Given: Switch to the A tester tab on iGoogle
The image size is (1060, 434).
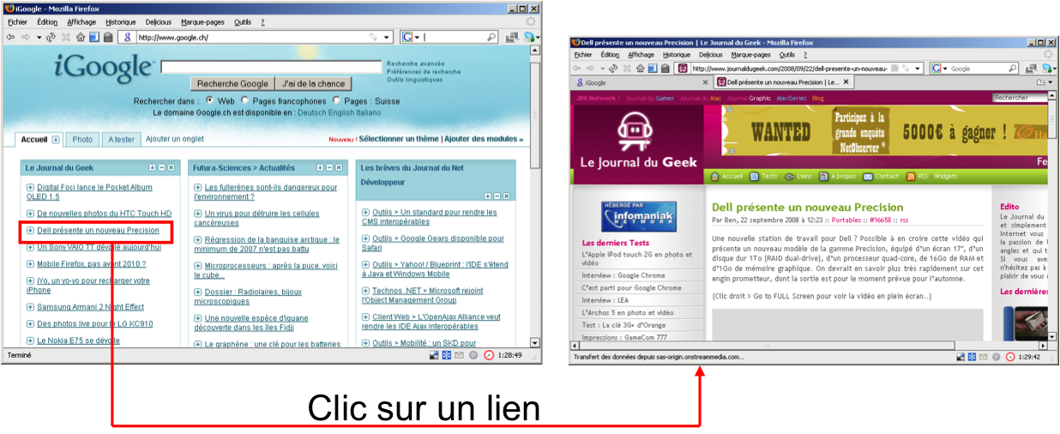Looking at the screenshot, I should point(121,139).
